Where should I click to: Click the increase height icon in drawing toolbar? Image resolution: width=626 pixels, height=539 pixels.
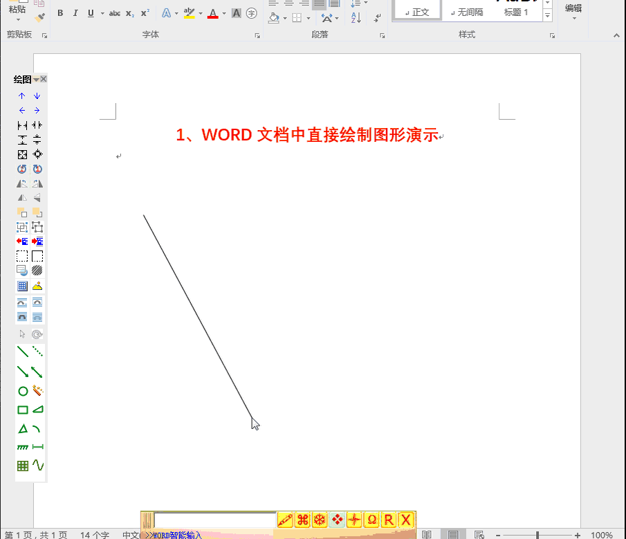22,140
